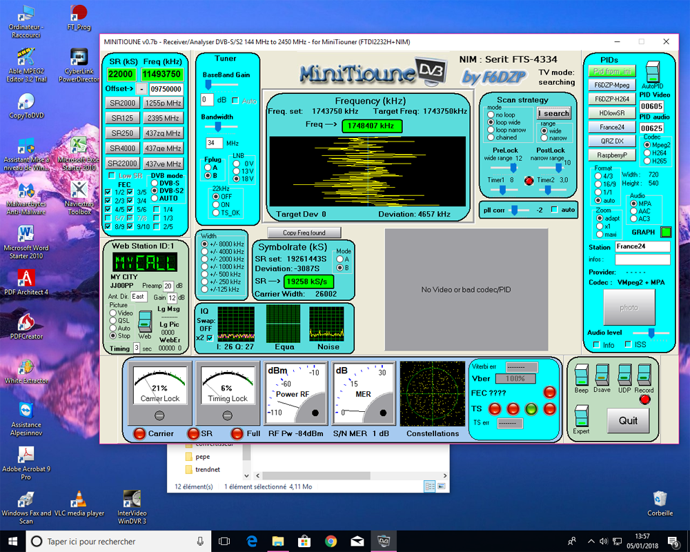Click the Quit button
Image resolution: width=690 pixels, height=552 pixels.
[628, 420]
